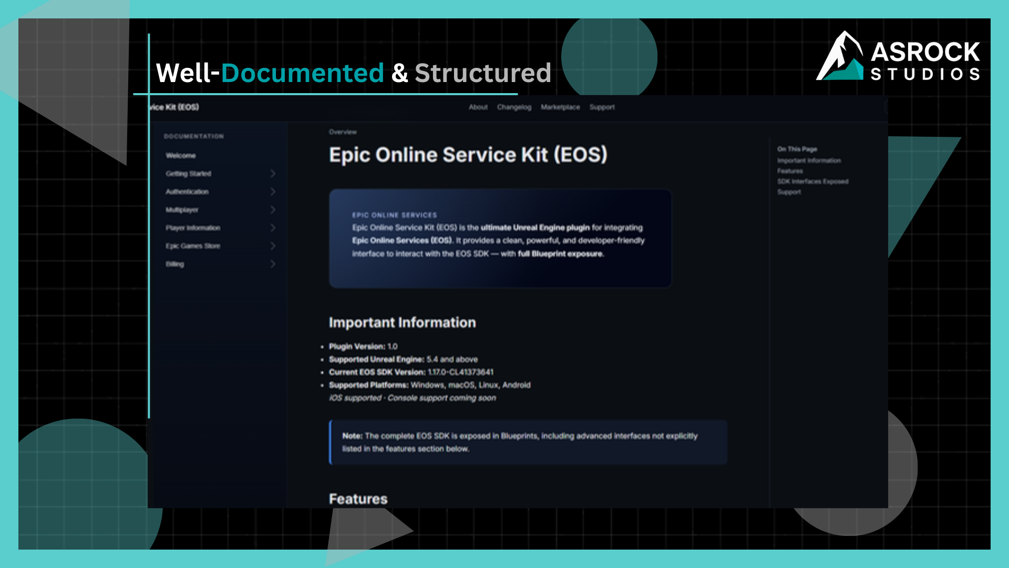Expand the Billing chevron

pos(273,264)
